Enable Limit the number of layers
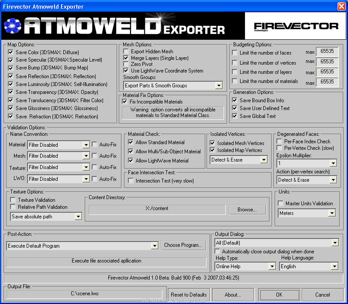Screen dimensions: 348x304 point(234,72)
